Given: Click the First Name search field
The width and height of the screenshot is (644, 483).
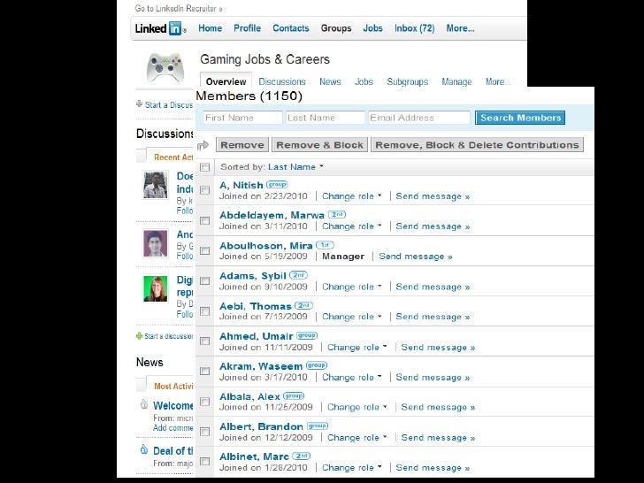Looking at the screenshot, I should point(242,118).
